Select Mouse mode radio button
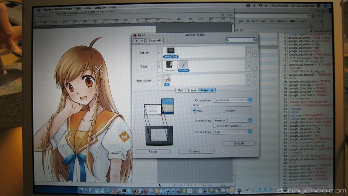 (224, 111)
